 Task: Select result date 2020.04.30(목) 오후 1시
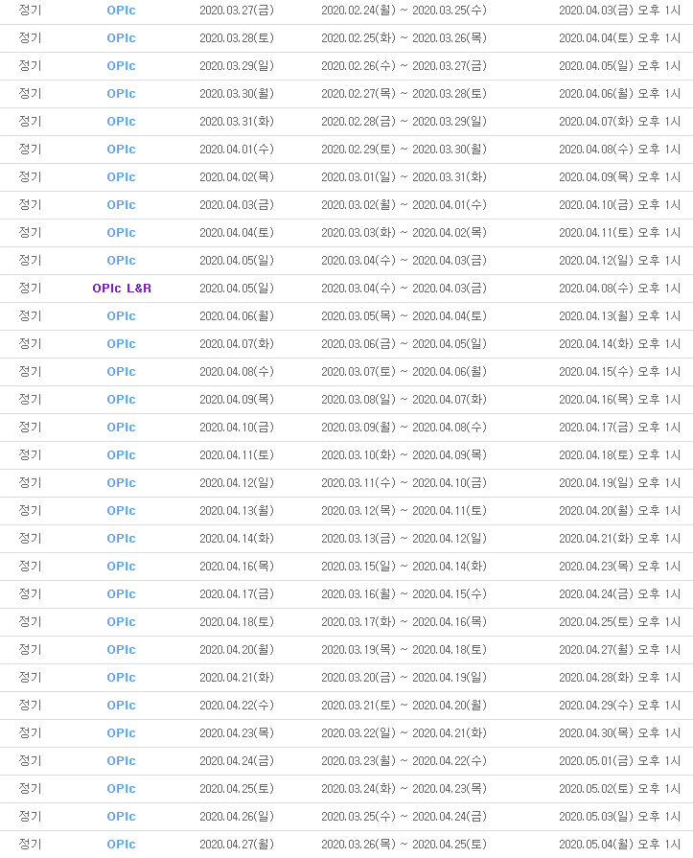pos(620,733)
